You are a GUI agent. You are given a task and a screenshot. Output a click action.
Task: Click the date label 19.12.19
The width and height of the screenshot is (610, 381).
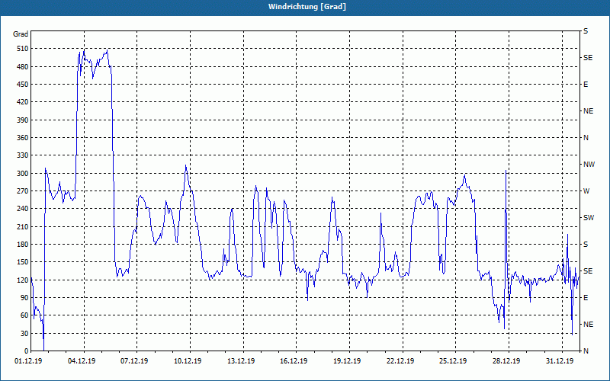coord(347,361)
